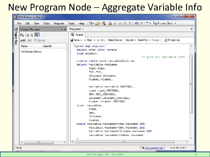Open the Program1 dropdown arrow
This screenshot has width=210, height=157.
tap(83, 29)
